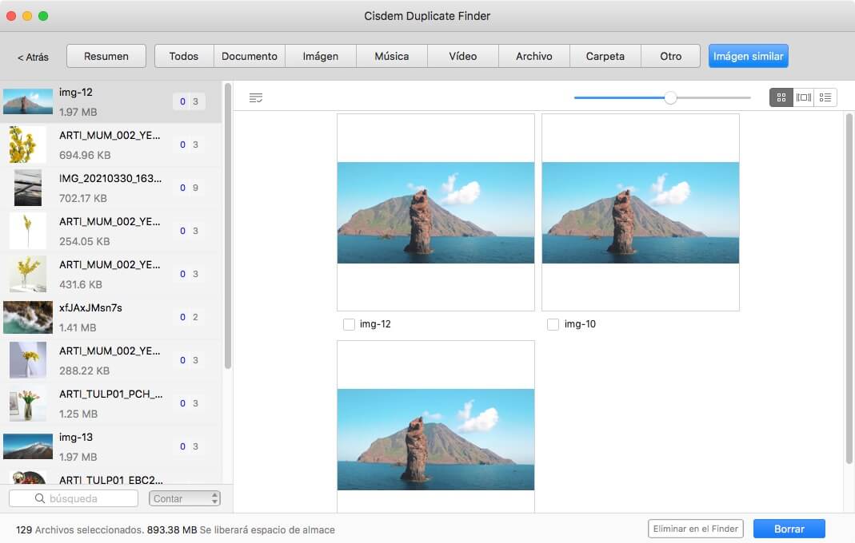Switch to the Documento tab
The height and width of the screenshot is (543, 855).
click(250, 56)
